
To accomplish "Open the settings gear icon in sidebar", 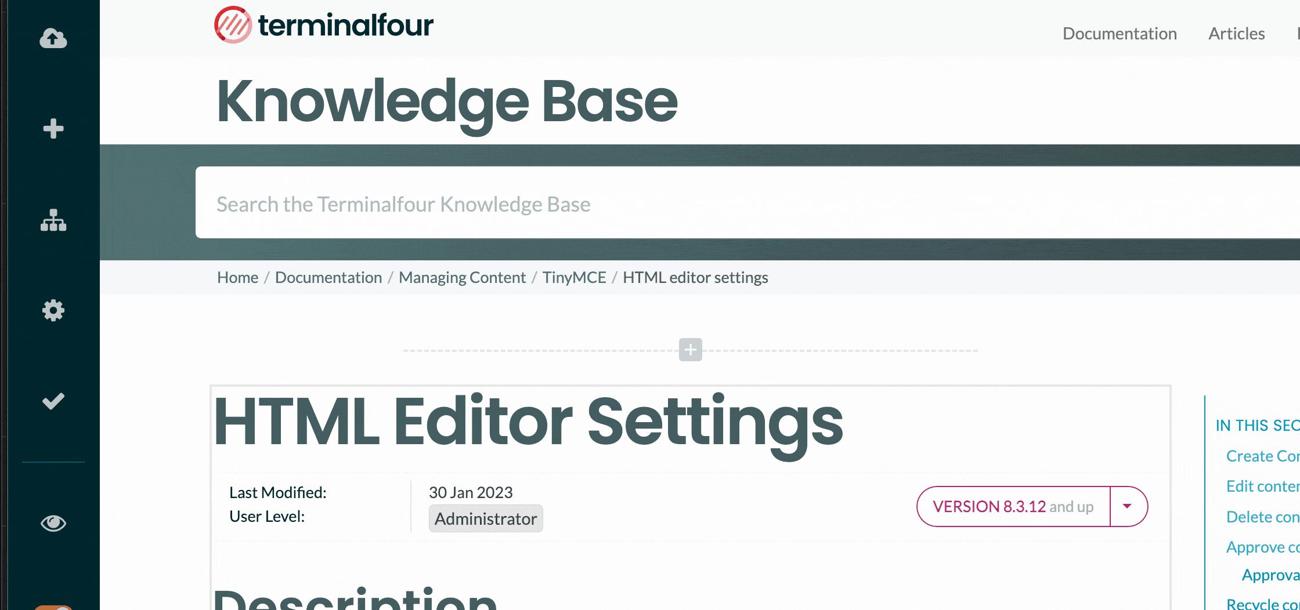I will coord(53,310).
